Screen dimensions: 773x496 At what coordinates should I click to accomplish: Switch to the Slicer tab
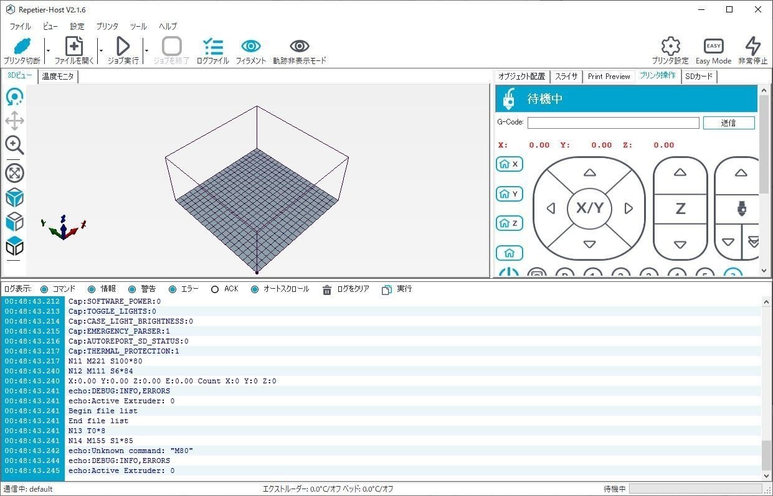click(x=566, y=76)
